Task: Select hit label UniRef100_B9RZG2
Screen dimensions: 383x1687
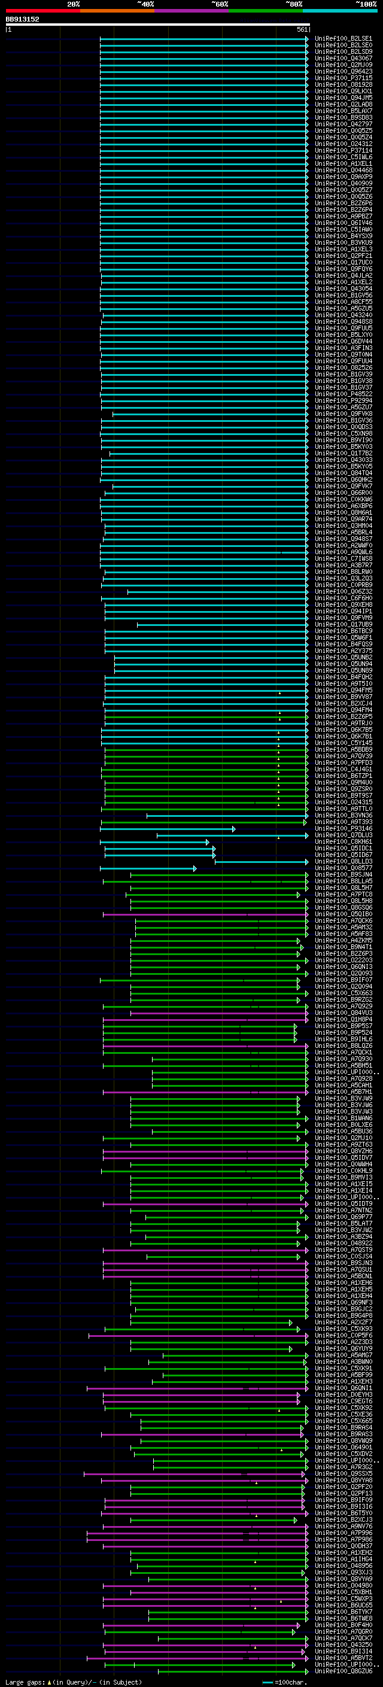Action: pos(344,999)
